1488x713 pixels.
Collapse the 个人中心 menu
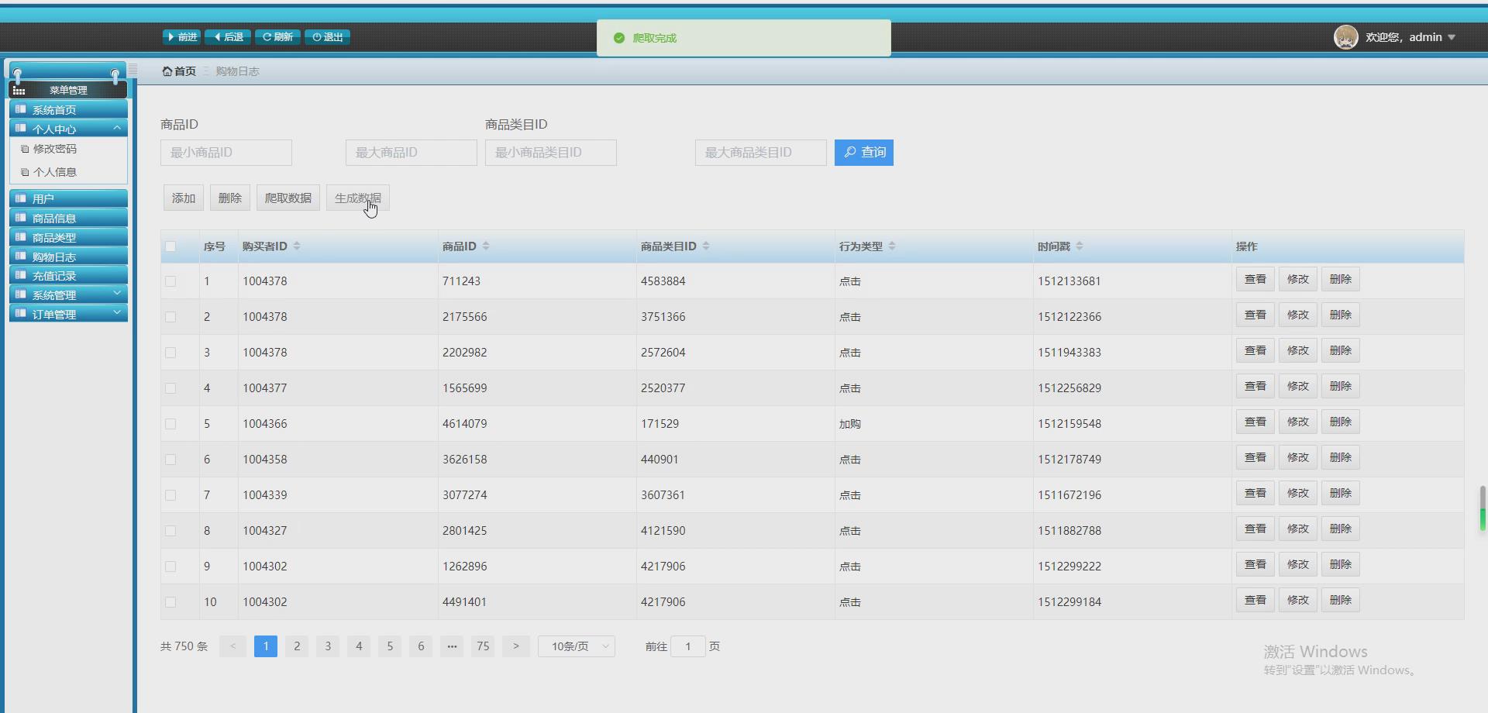click(68, 129)
